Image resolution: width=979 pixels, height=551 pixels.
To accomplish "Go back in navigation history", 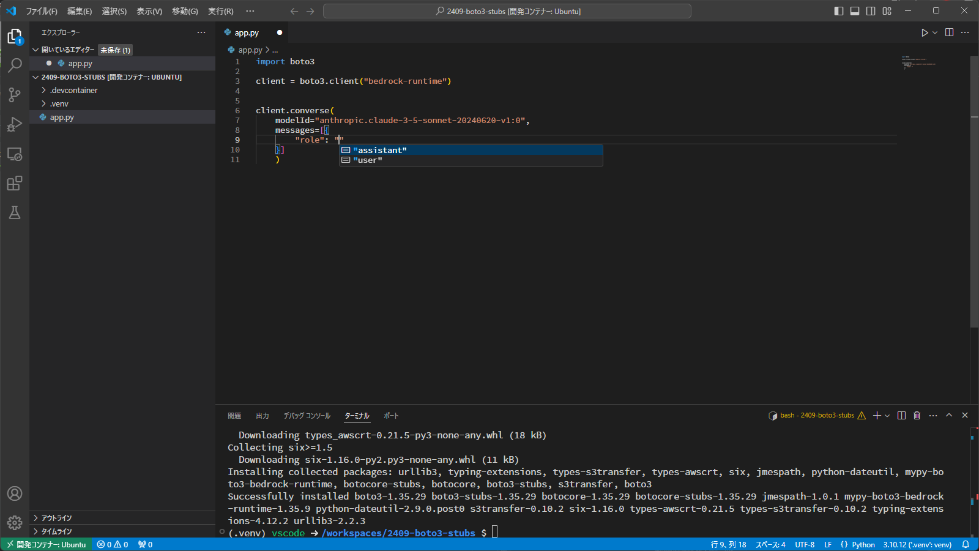I will (294, 11).
